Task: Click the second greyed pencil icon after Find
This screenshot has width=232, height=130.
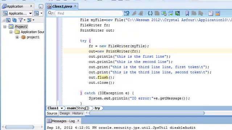Action: 141,13
